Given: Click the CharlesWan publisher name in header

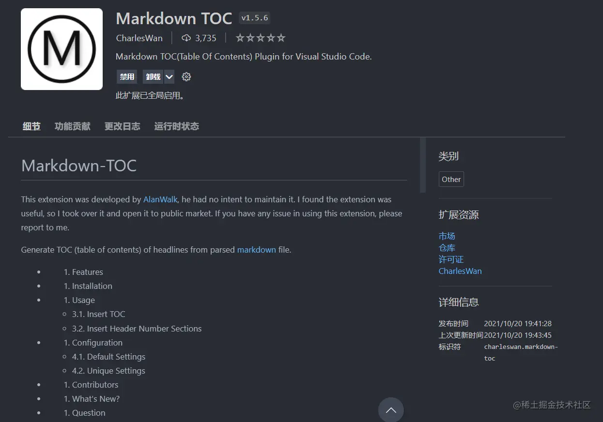Looking at the screenshot, I should point(139,38).
